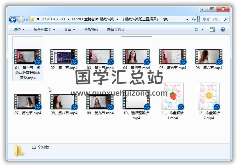The height and width of the screenshot is (167, 238).
Task: Maximize the Explorer window
Action: (x=212, y=9)
